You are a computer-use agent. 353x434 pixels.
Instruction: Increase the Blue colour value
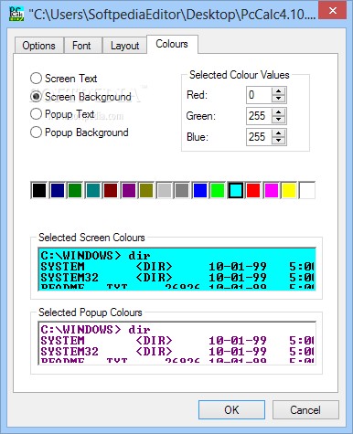pyautogui.click(x=278, y=132)
